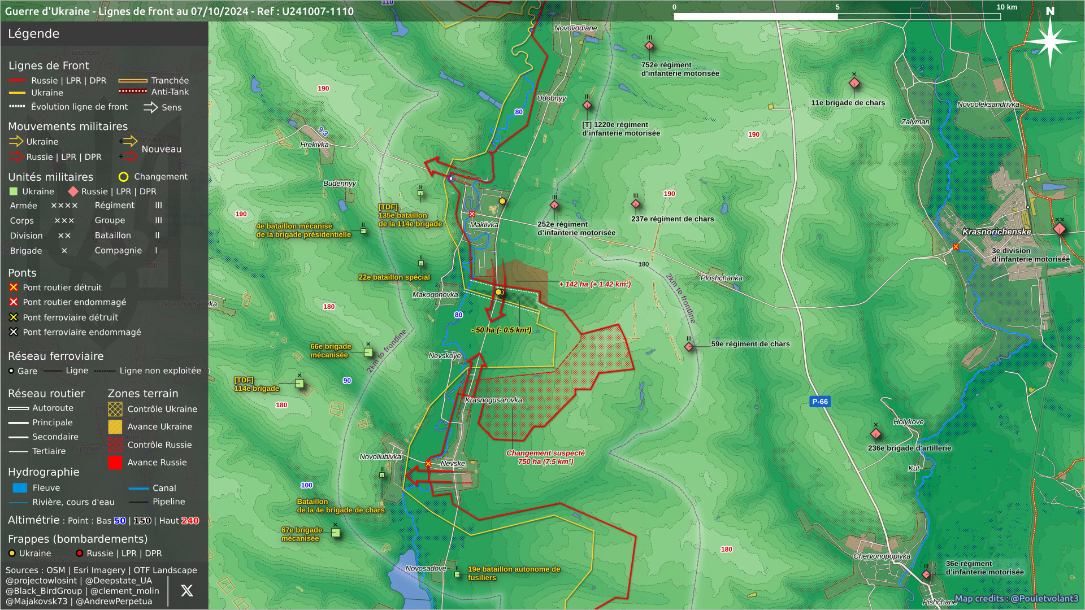Click the blue Fleuve legend swatch

click(20, 487)
